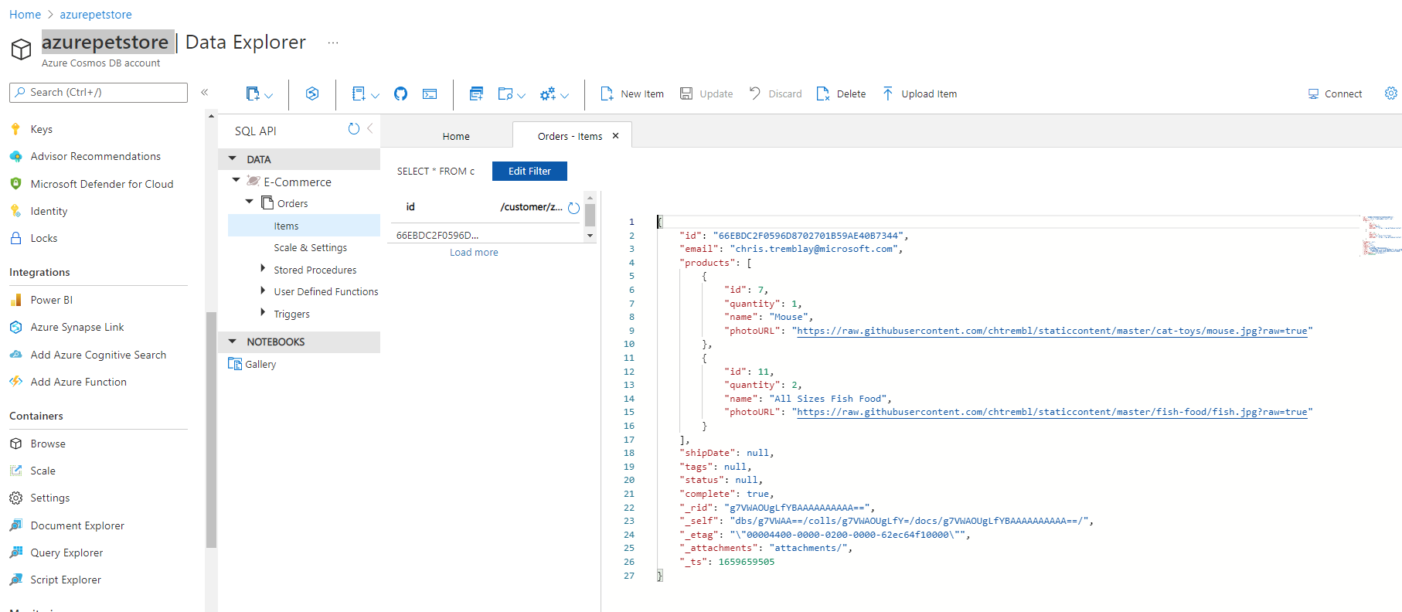The width and height of the screenshot is (1402, 612).
Task: Click the New Container icon
Action: pyautogui.click(x=252, y=93)
